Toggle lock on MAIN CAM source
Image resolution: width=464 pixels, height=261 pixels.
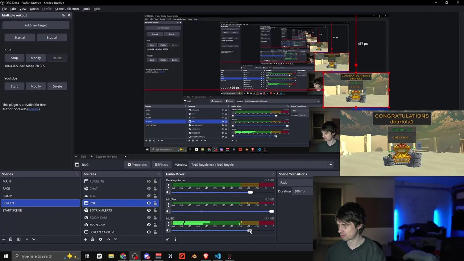(155, 225)
